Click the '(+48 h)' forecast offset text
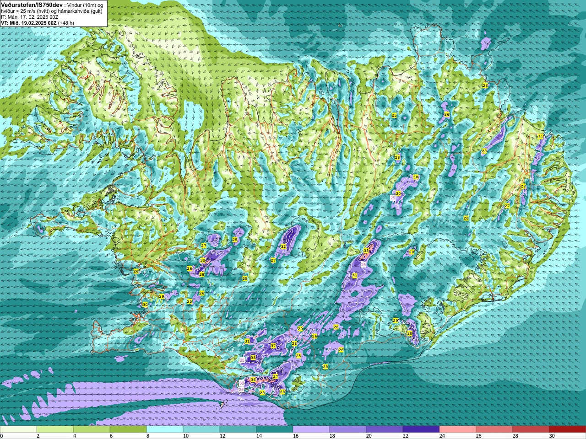Screen dimensions: 586x439 [x=66, y=23]
